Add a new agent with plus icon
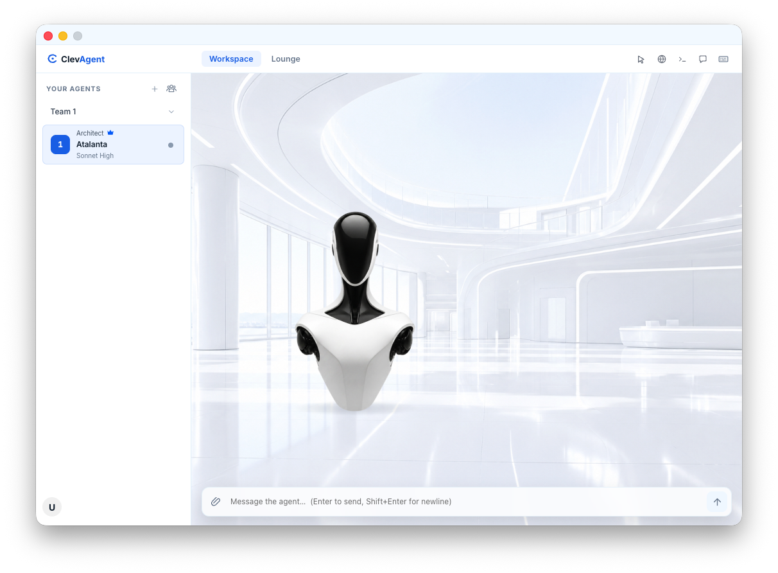This screenshot has width=778, height=573. 155,89
